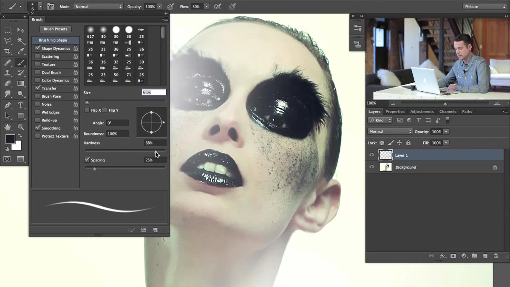Open the layer Kind filter dropdown
510x287 pixels.
(x=380, y=120)
